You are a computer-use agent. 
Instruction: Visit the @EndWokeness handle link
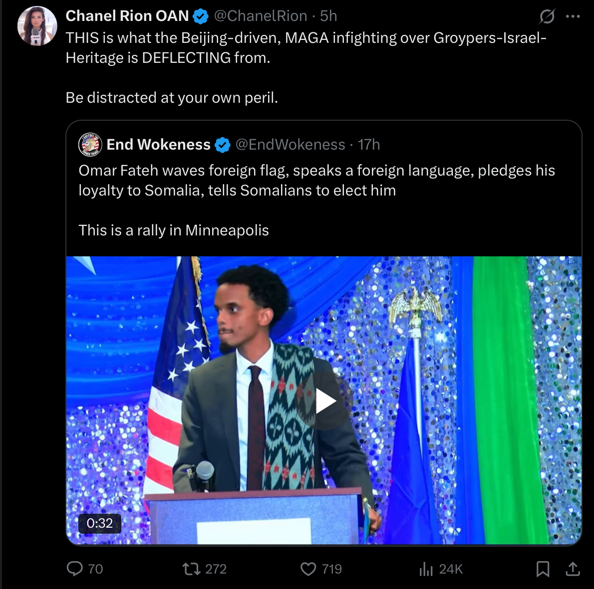click(x=290, y=145)
